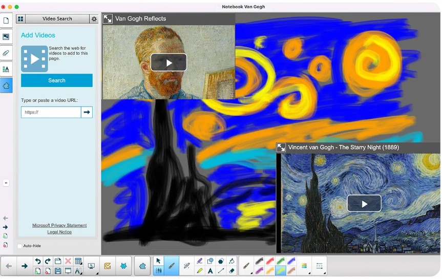Save the file with floppy disk icon
The width and height of the screenshot is (442, 279).
pos(58,271)
